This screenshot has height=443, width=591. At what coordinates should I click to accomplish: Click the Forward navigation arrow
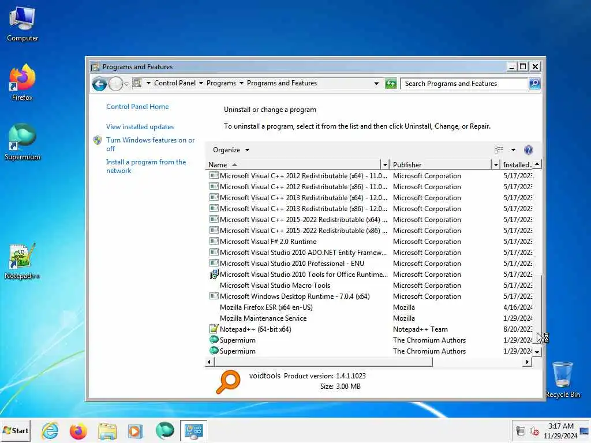[115, 84]
